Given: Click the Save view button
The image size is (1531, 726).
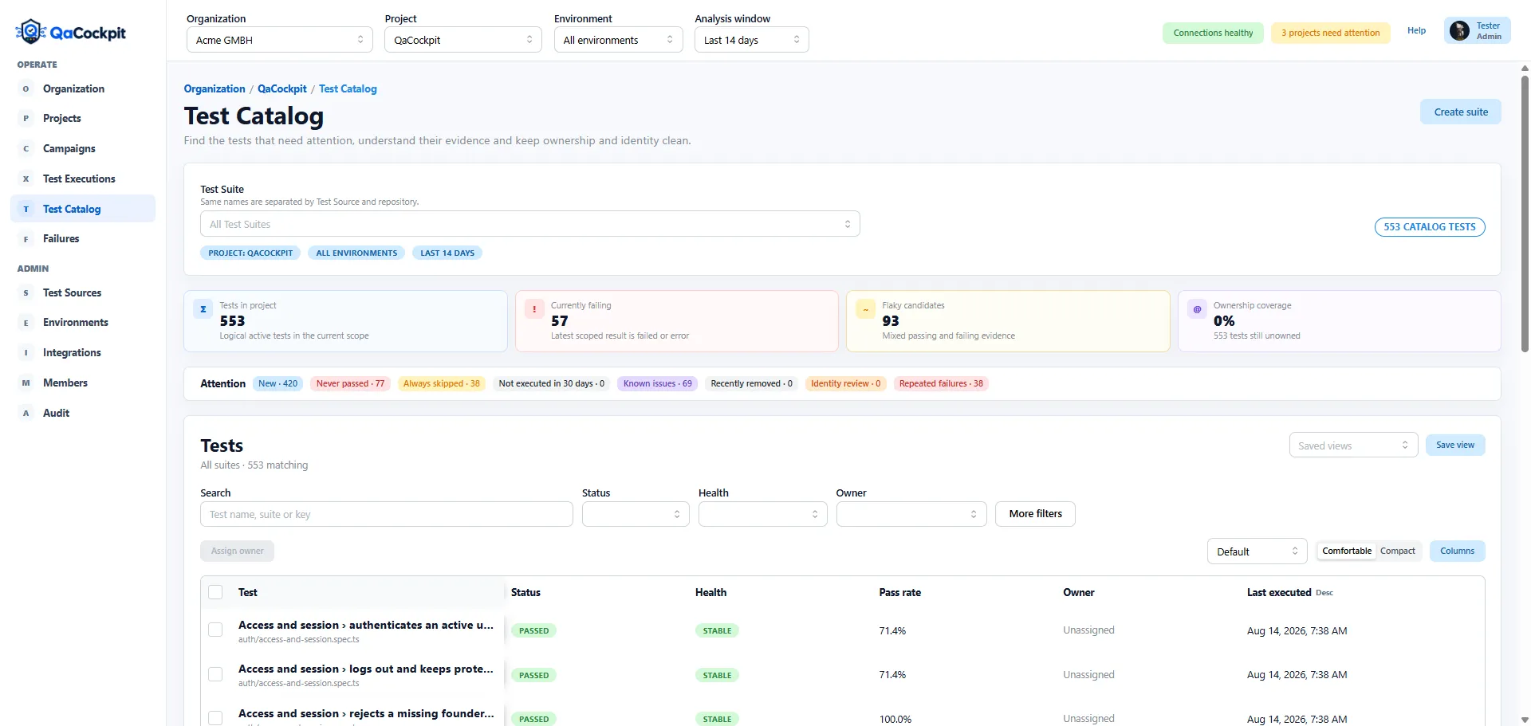Looking at the screenshot, I should pyautogui.click(x=1455, y=445).
